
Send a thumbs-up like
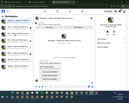92,87
